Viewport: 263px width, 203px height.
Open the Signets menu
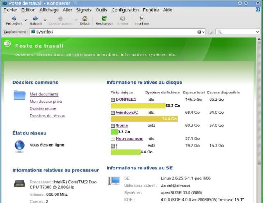coord(84,10)
